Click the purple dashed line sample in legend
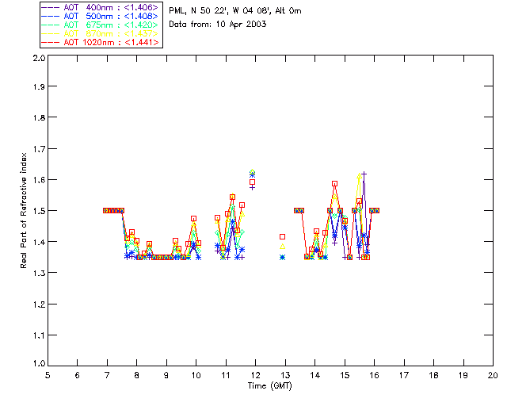507x406 pixels. click(x=51, y=7)
